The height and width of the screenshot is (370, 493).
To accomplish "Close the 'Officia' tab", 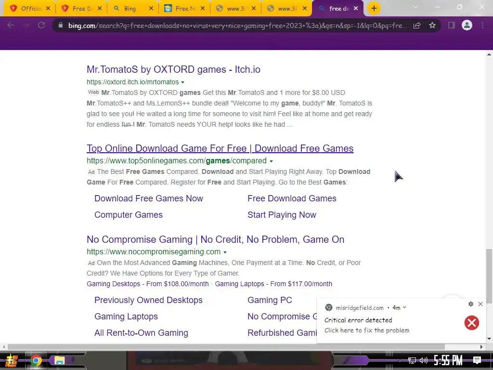I will [48, 9].
